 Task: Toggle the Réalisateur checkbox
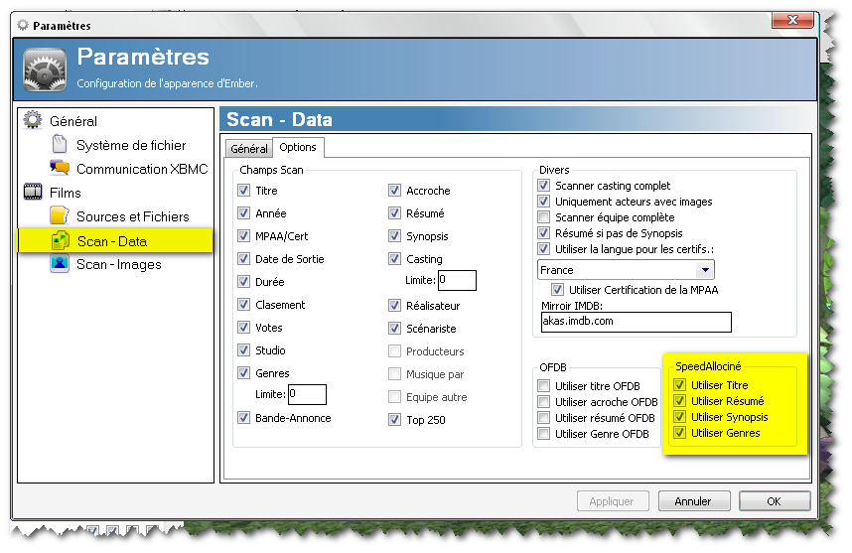394,306
